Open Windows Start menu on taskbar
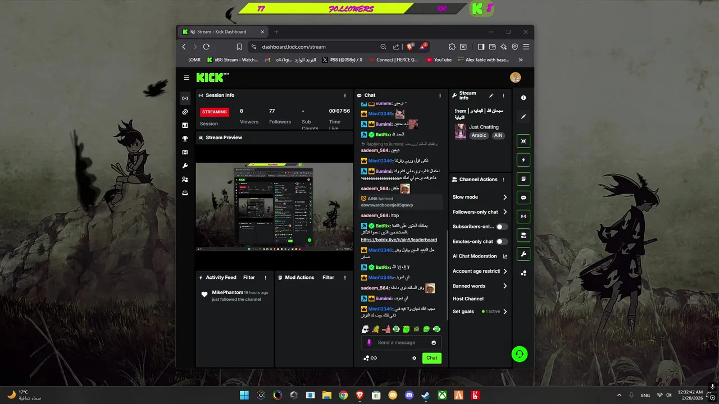 click(x=244, y=395)
